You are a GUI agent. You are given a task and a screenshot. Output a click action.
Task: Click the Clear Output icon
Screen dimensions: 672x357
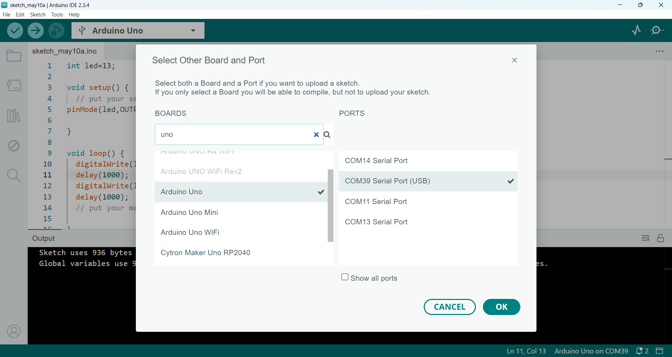(x=645, y=238)
